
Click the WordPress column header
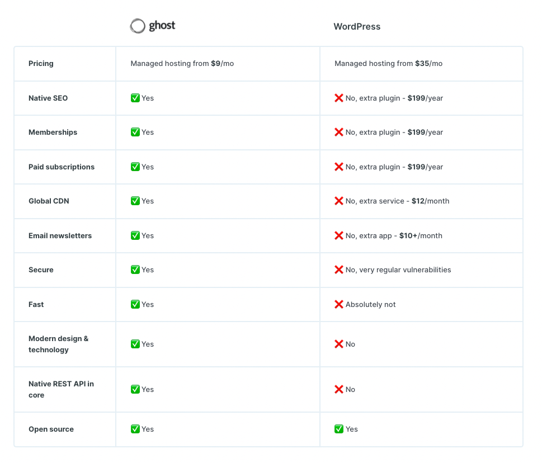click(357, 26)
